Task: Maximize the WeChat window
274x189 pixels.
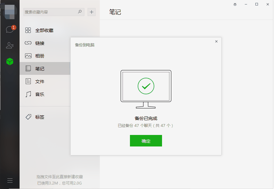Action: [257, 4]
